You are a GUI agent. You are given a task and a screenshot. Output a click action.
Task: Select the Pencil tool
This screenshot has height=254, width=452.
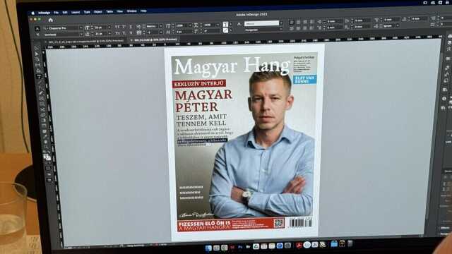[40, 93]
